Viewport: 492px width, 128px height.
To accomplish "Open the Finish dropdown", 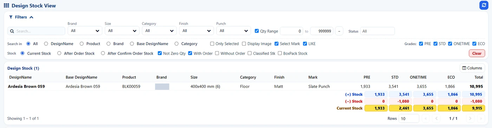I will click(x=196, y=31).
